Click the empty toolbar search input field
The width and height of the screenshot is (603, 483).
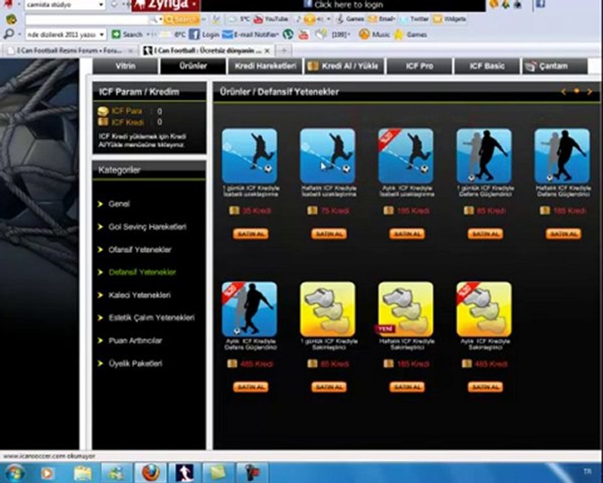[87, 19]
